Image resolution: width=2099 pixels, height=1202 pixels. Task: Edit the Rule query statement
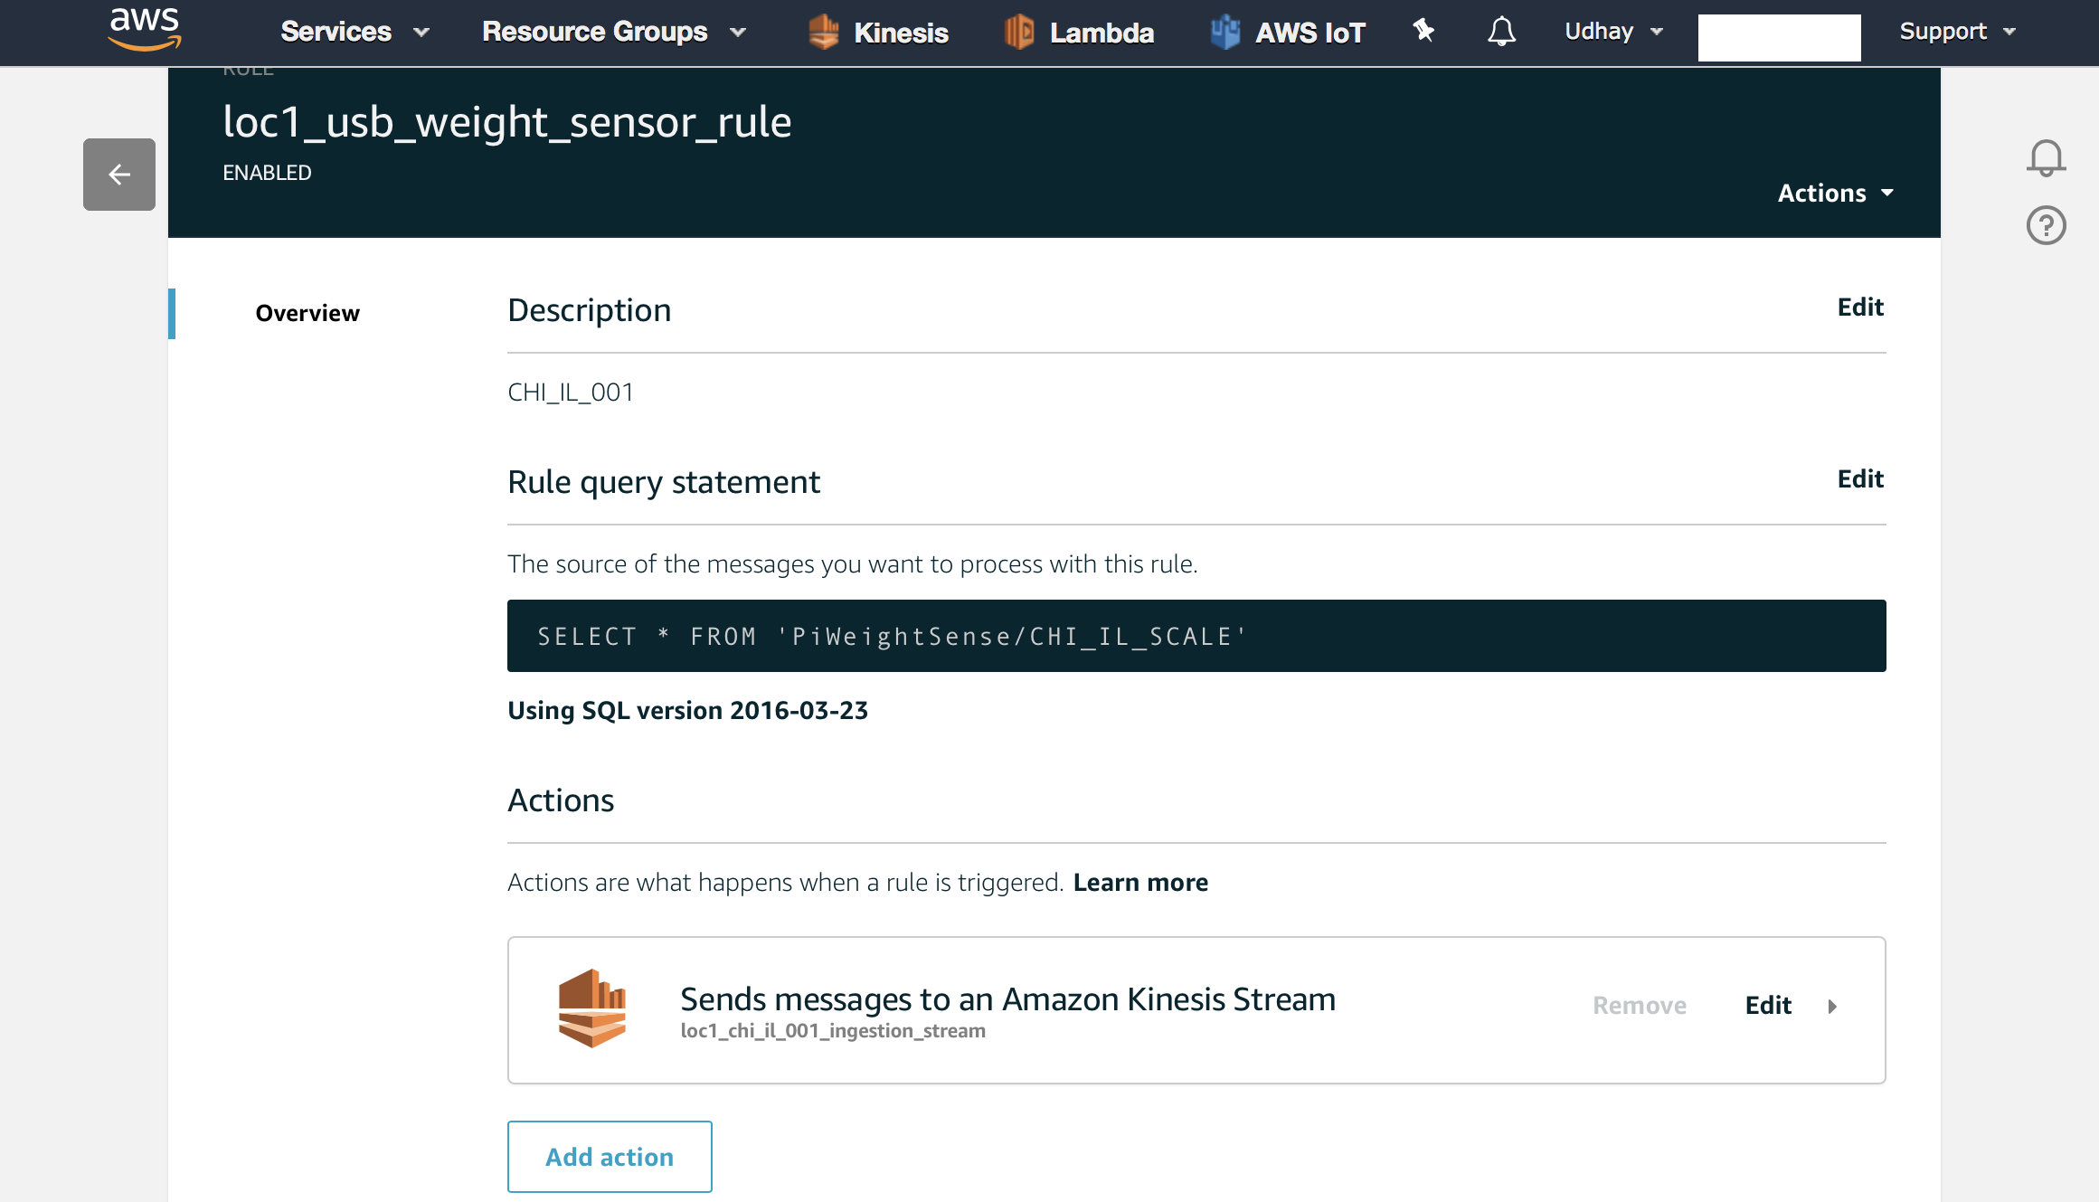pyautogui.click(x=1859, y=478)
